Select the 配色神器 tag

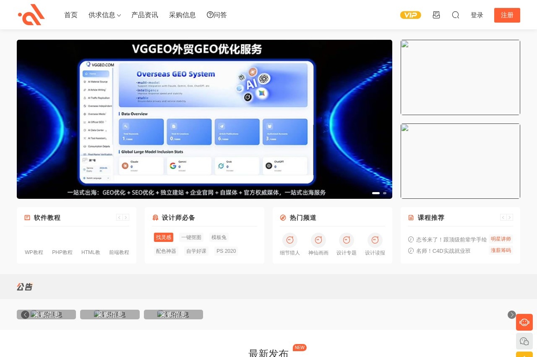coord(166,251)
